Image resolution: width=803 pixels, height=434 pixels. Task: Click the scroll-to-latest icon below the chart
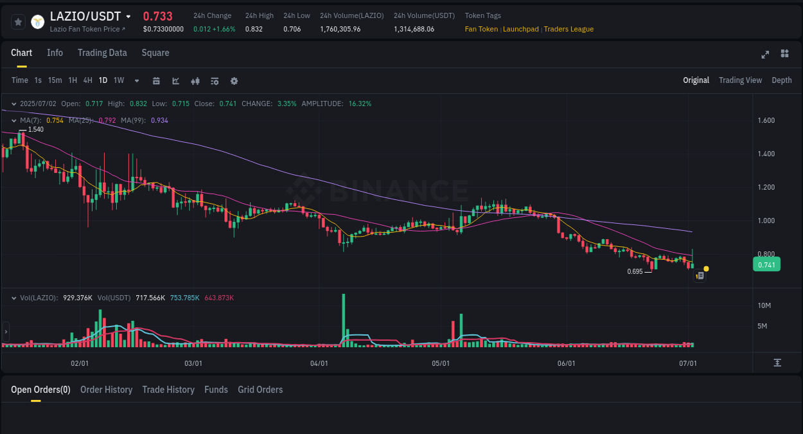pyautogui.click(x=776, y=363)
